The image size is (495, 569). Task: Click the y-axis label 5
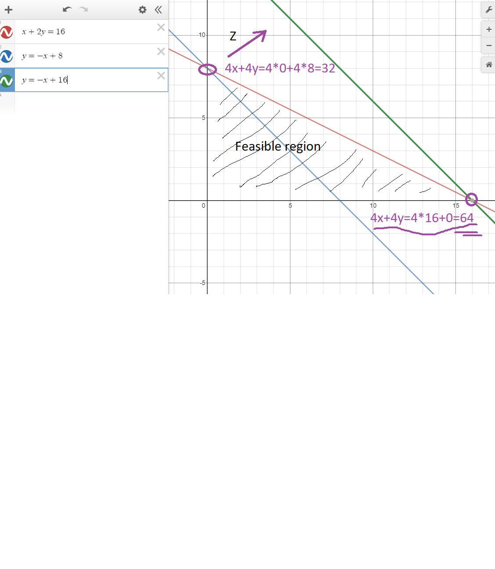click(x=203, y=118)
